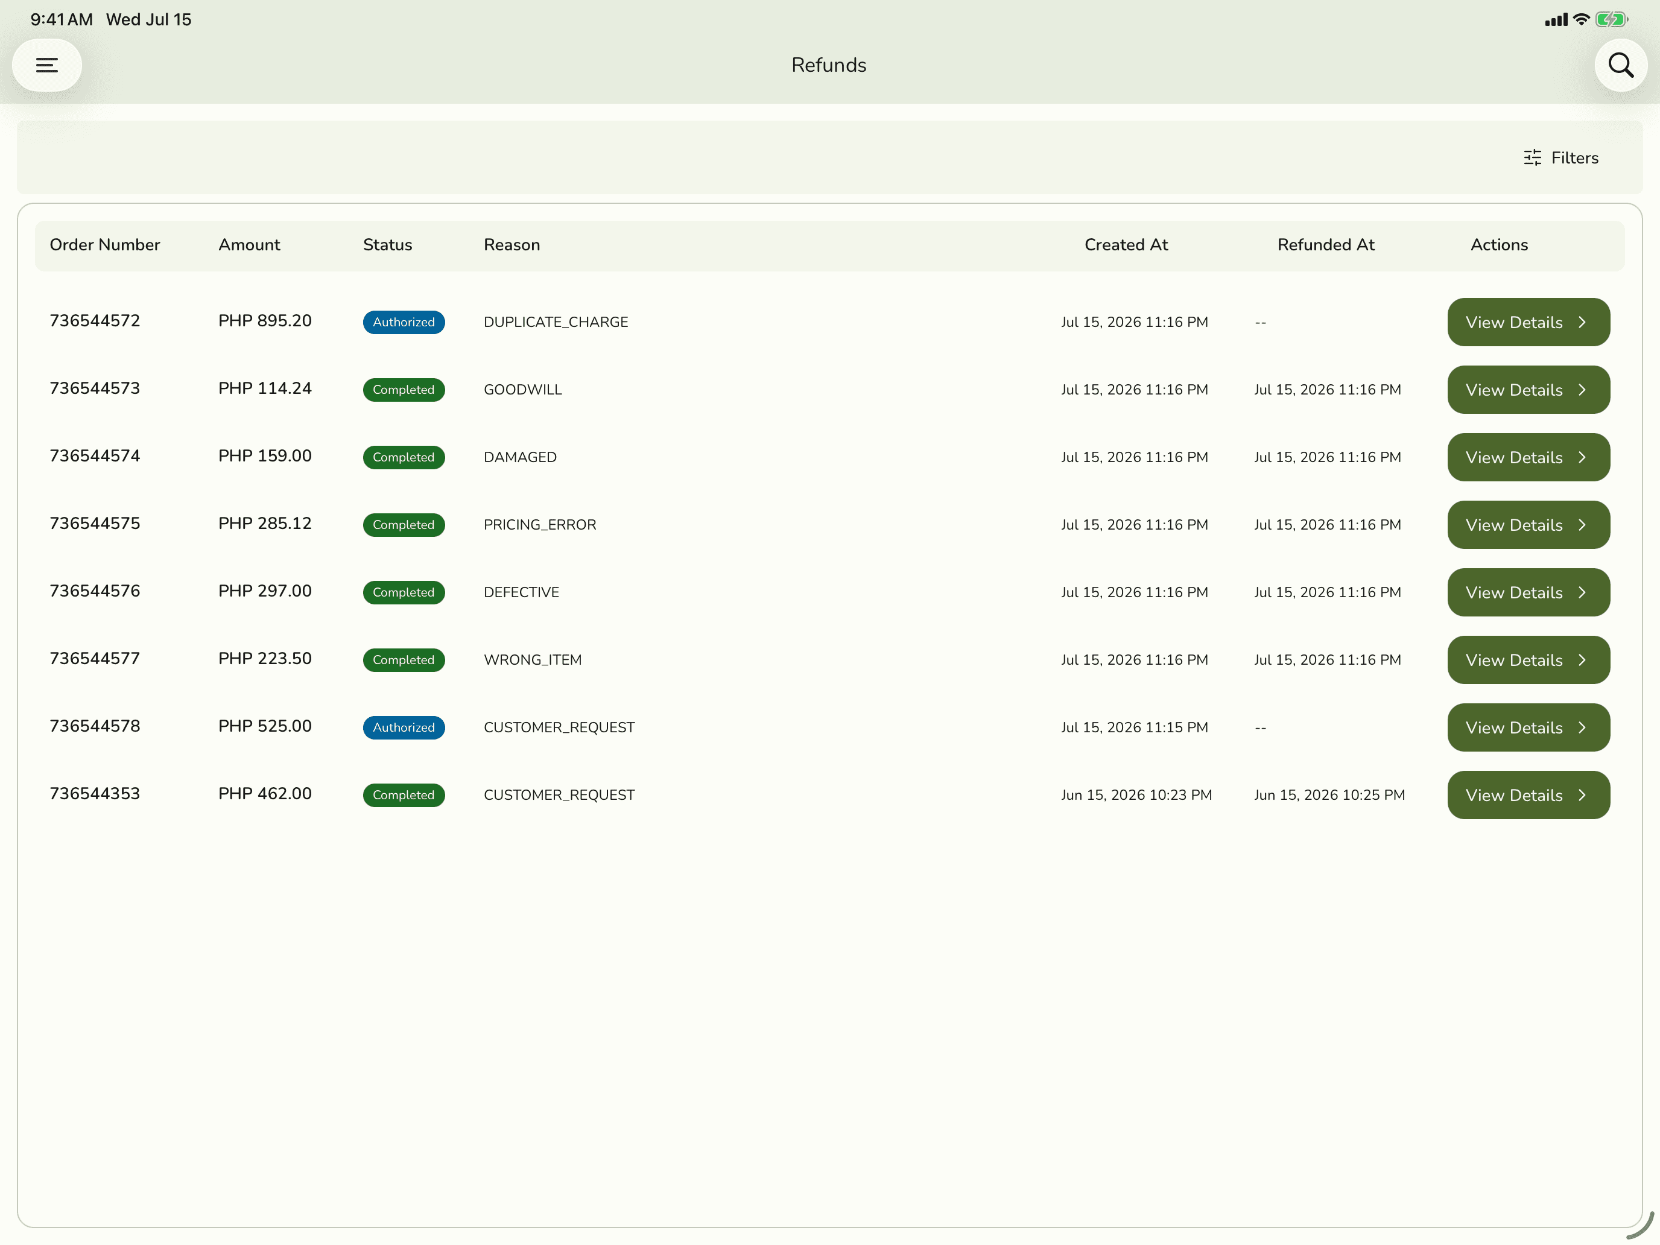The width and height of the screenshot is (1660, 1245).
Task: Click the DEFECTIVE reason
Action: pyautogui.click(x=522, y=592)
